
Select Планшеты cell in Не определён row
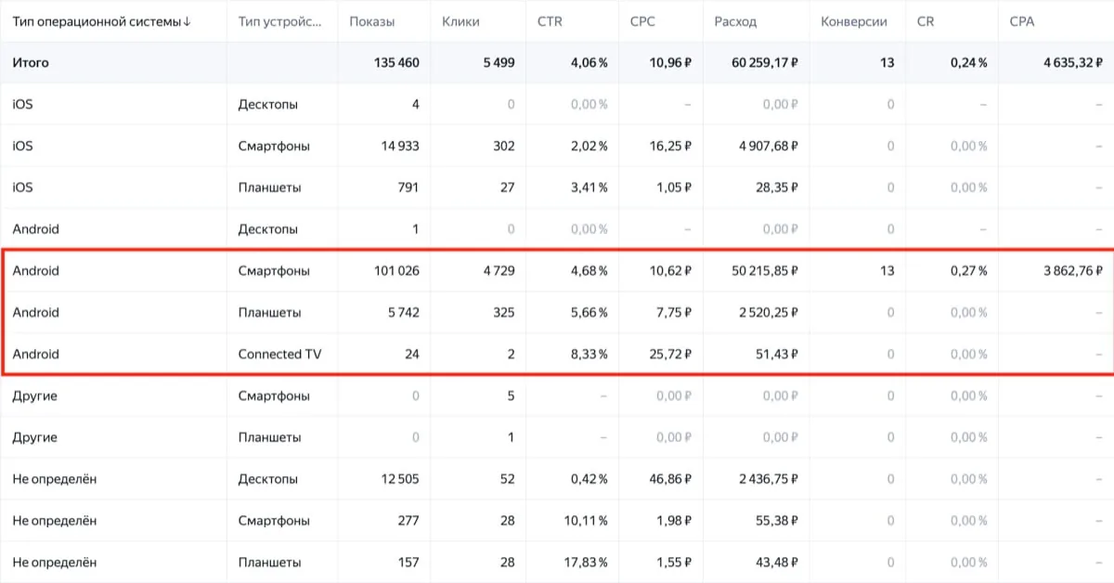point(269,563)
